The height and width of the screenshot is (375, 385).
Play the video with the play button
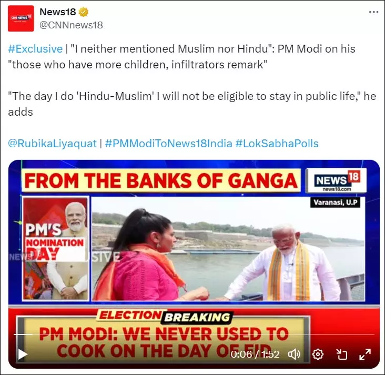tap(22, 354)
